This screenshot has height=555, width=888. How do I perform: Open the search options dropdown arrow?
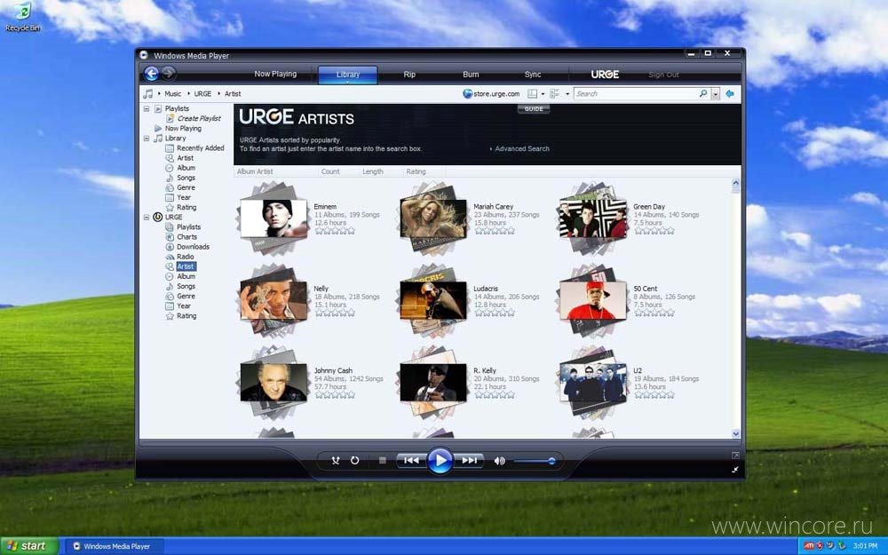[715, 94]
